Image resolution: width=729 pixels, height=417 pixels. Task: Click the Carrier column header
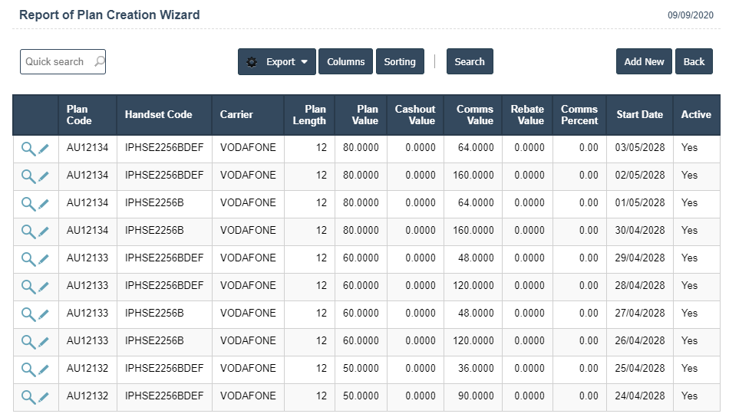236,115
